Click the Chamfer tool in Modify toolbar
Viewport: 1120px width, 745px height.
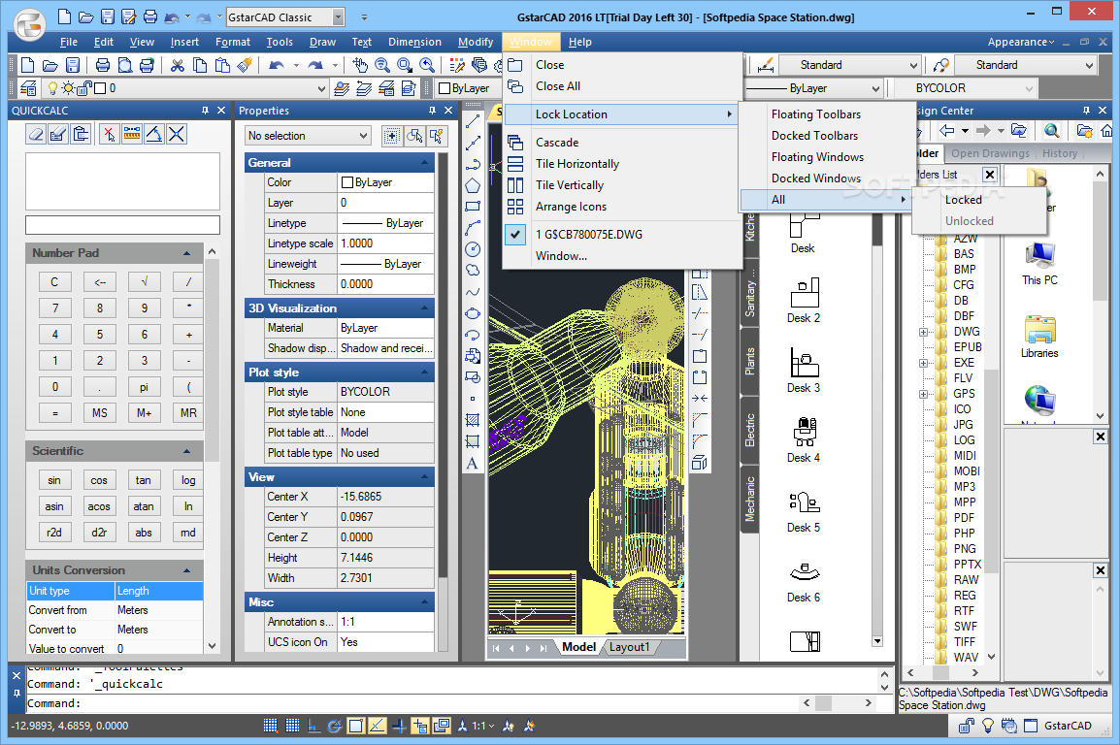point(700,420)
